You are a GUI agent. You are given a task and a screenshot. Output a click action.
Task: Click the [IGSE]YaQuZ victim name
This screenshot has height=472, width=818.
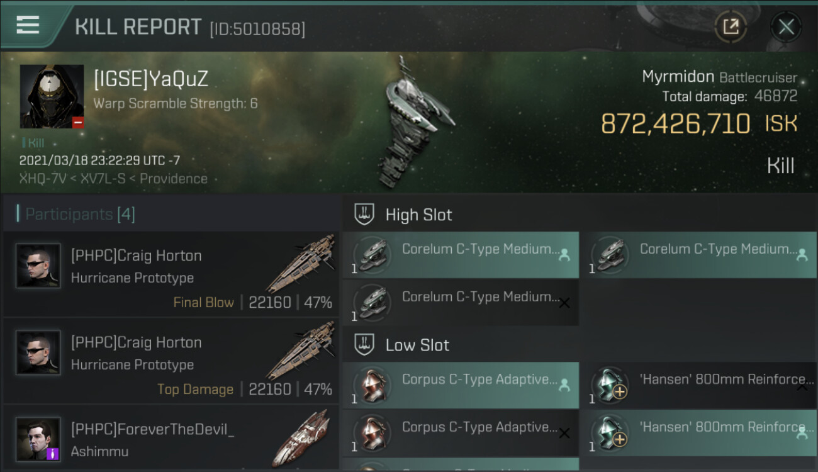click(151, 79)
